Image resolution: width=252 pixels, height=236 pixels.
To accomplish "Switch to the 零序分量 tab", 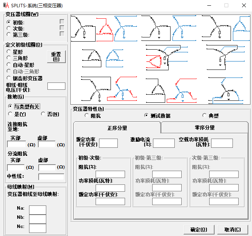I will coord(205,128).
